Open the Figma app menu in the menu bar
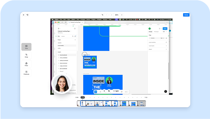 click(x=56, y=20)
